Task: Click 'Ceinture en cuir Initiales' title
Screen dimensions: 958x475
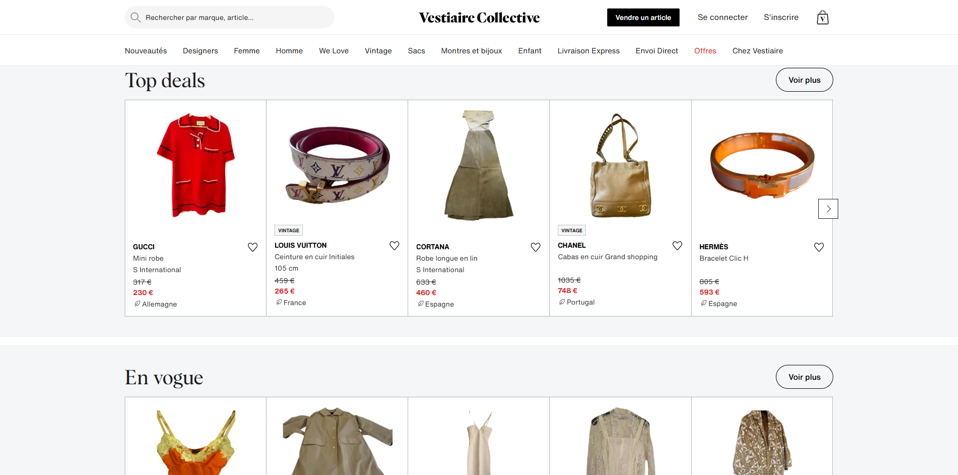Action: tap(314, 257)
